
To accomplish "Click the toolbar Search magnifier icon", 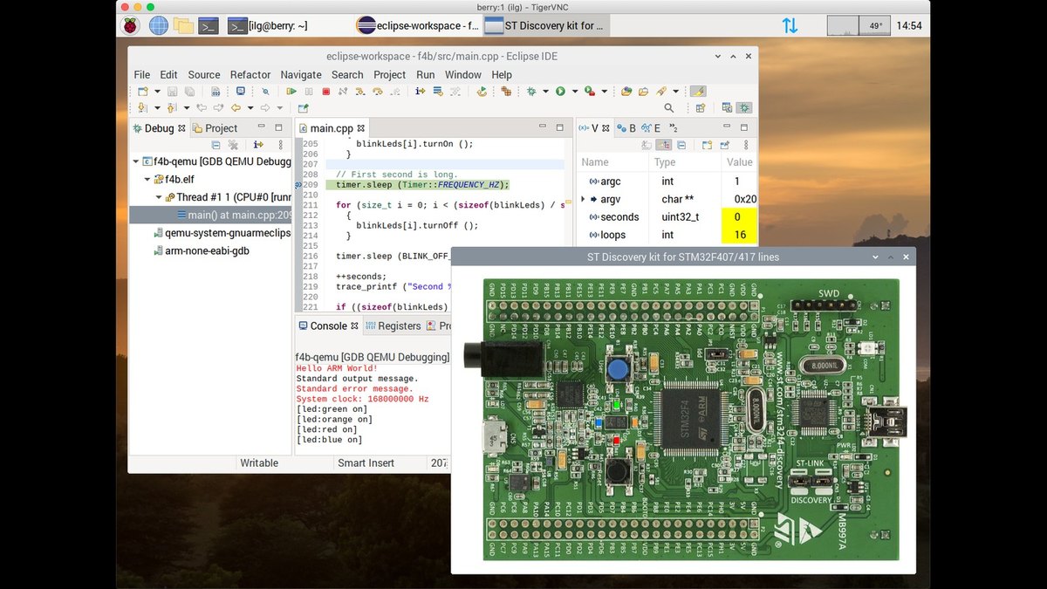I will (669, 108).
